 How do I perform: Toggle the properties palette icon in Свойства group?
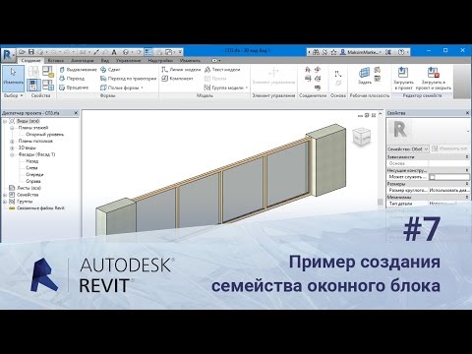click(33, 85)
